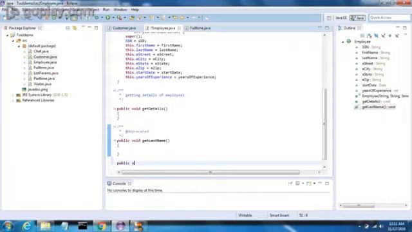This screenshot has width=412, height=232.
Task: Click the Open Console icon
Action: coord(309,183)
